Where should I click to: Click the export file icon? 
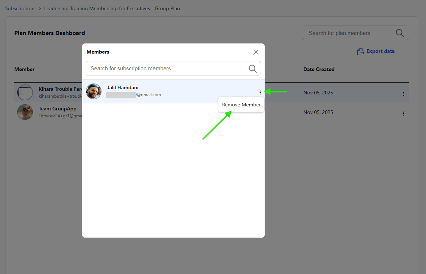pos(361,51)
